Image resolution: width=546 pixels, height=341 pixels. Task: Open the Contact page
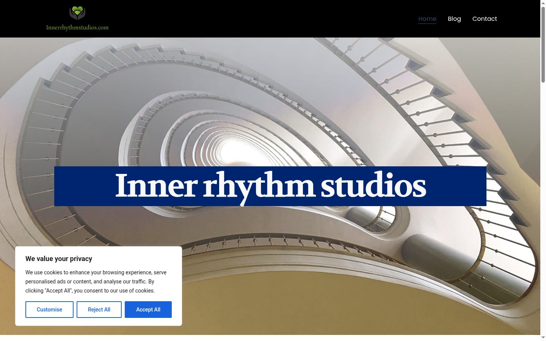pos(485,19)
